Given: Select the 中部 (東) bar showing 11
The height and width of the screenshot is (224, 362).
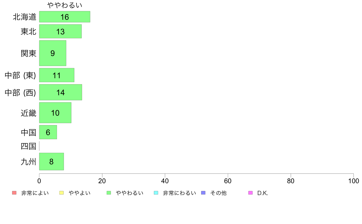Looking at the screenshot, I should pos(57,75).
